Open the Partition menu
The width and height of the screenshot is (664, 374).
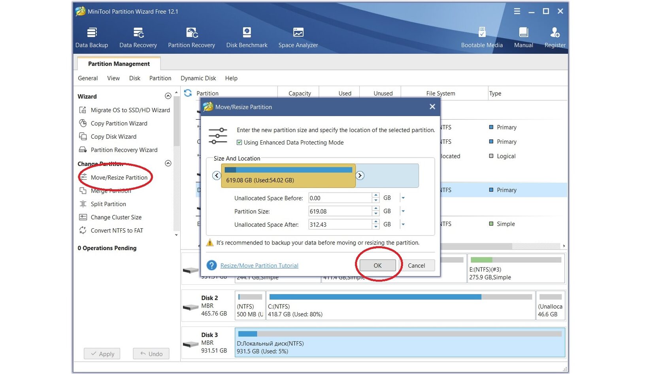(160, 78)
